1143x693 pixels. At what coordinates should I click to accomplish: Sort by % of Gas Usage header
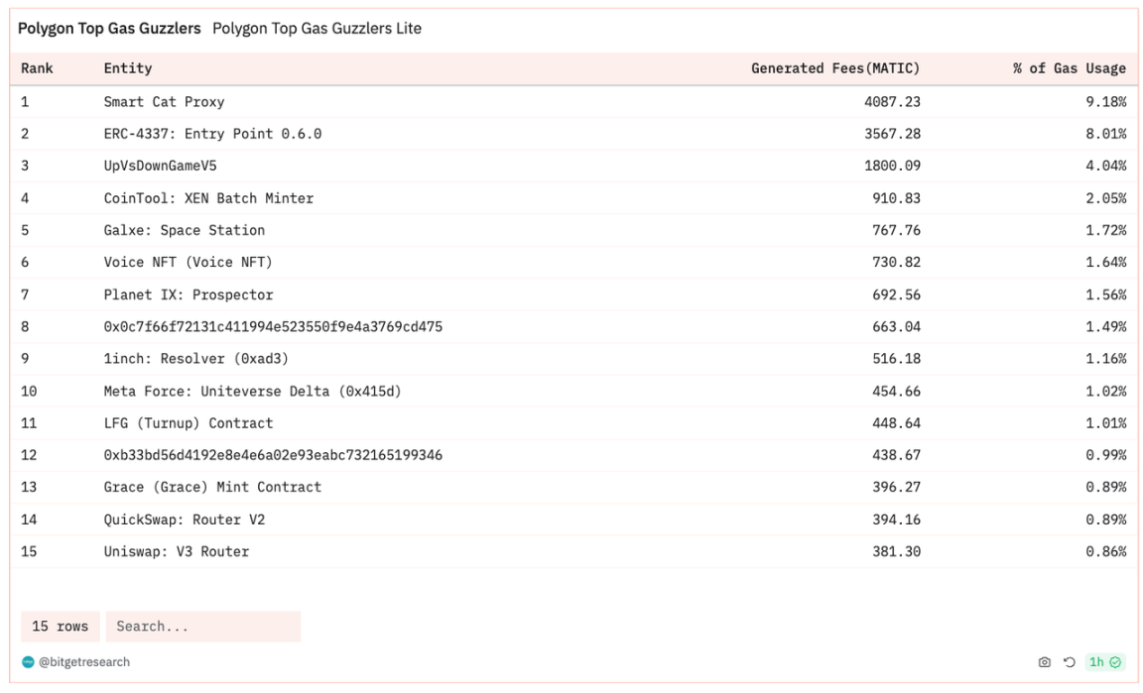[x=1069, y=68]
